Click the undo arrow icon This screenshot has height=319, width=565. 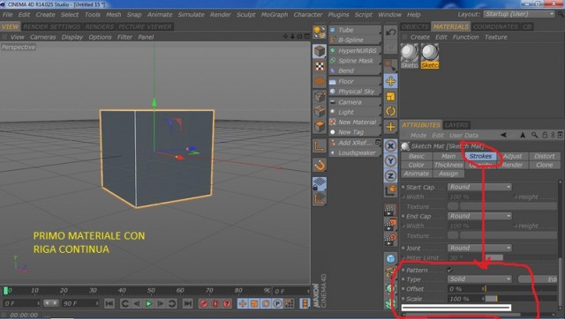tap(390, 33)
